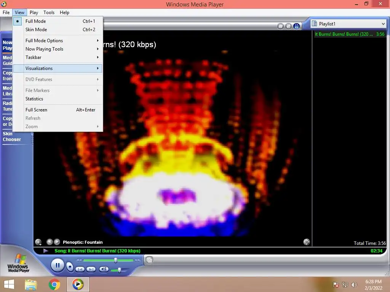Viewport: 390px width, 292px height.
Task: Click the seek slider thumb
Action: point(116,260)
